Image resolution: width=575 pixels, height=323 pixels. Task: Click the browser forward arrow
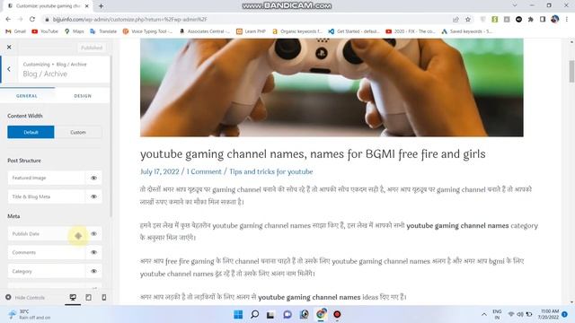tap(20, 20)
